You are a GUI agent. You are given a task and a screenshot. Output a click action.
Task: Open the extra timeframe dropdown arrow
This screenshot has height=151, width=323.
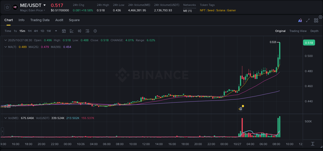[56, 31]
